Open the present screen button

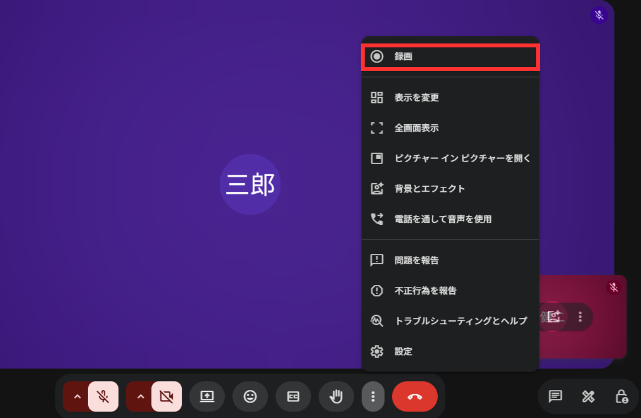[207, 396]
